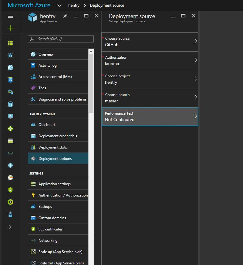Open Diagnose and solve problems
The height and width of the screenshot is (265, 243).
[58, 99]
